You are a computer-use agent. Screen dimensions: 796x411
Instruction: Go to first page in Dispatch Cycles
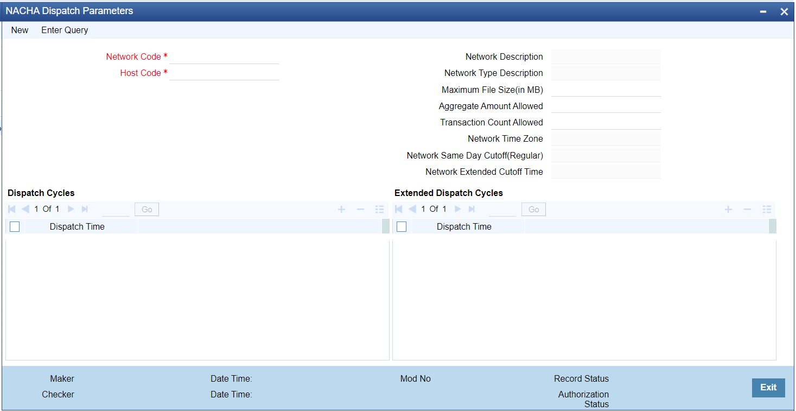click(x=12, y=209)
